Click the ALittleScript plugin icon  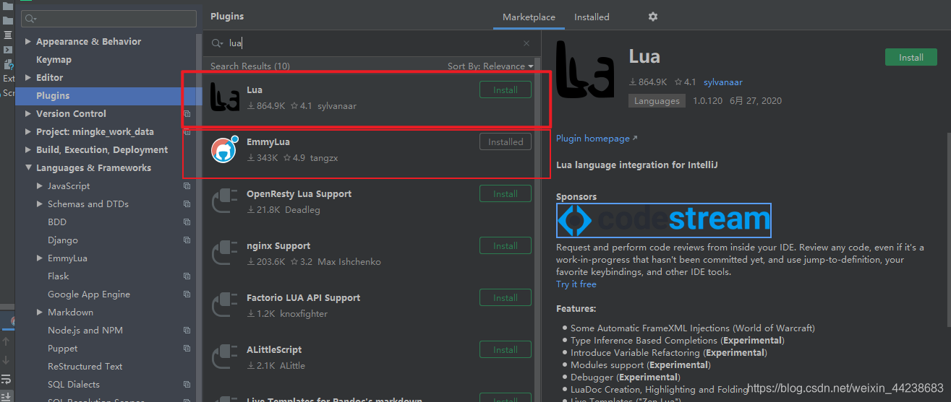click(x=224, y=357)
